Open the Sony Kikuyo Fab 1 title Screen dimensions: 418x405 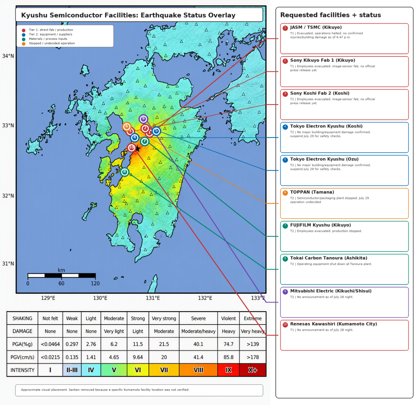pos(322,60)
